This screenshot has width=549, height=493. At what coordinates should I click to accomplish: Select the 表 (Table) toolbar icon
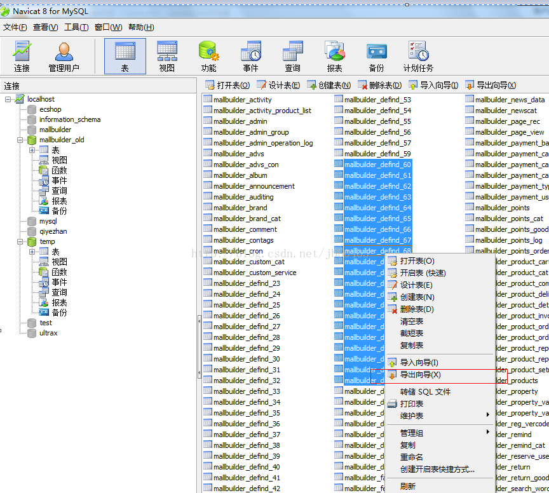pyautogui.click(x=125, y=57)
